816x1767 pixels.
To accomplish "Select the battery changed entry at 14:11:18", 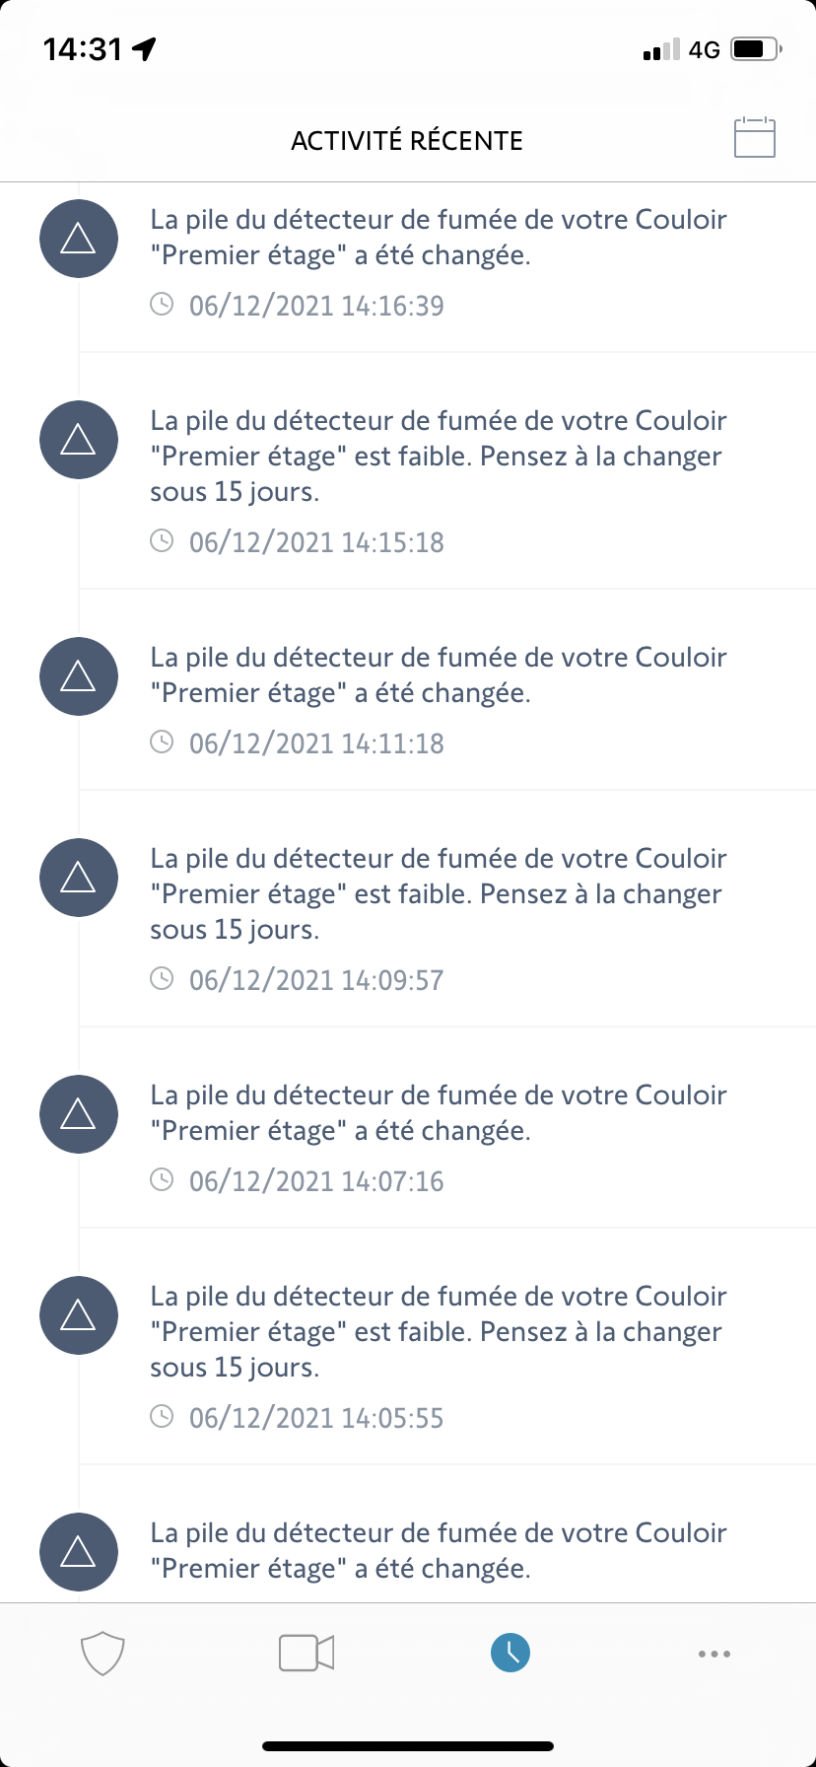I will pos(438,674).
